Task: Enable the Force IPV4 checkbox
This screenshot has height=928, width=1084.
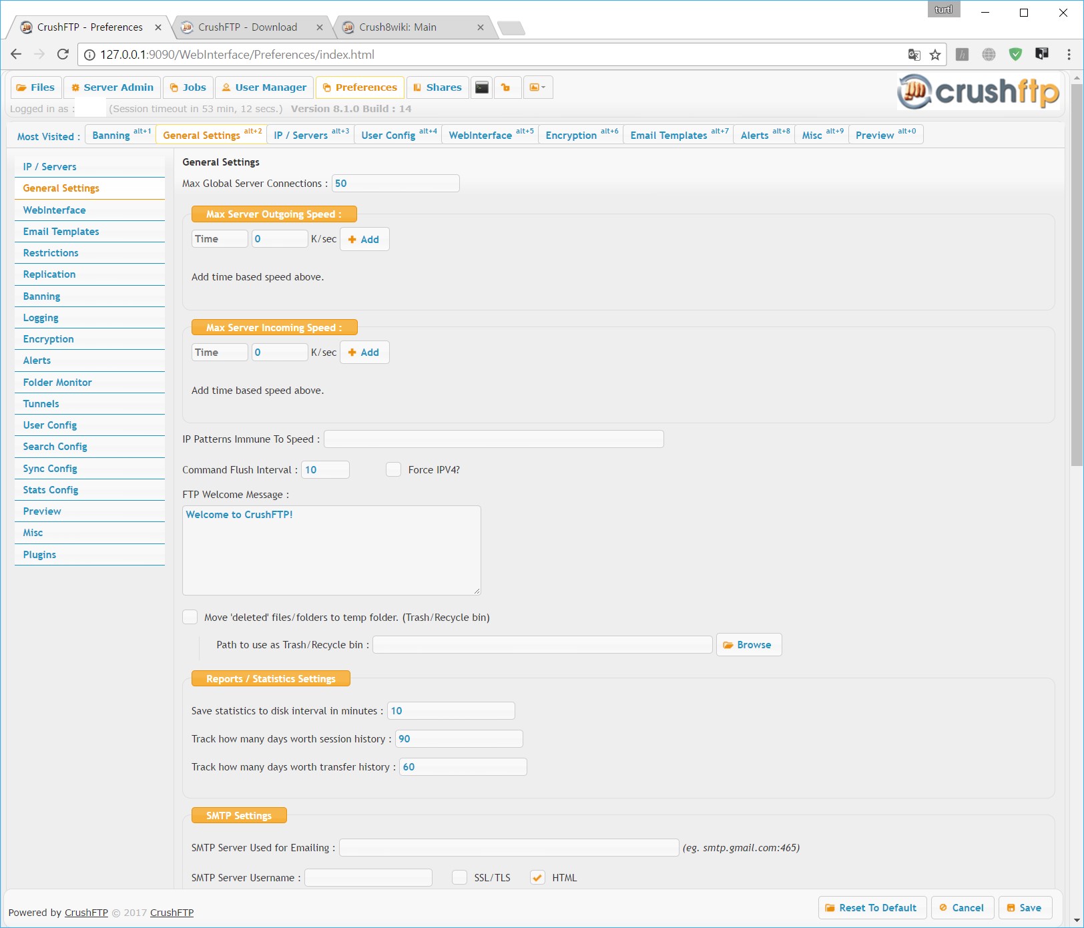Action: [x=393, y=469]
